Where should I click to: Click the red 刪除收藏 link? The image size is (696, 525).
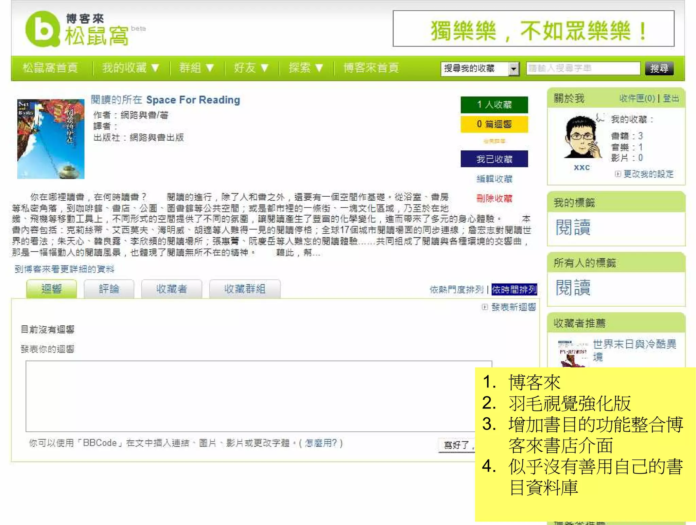point(494,198)
